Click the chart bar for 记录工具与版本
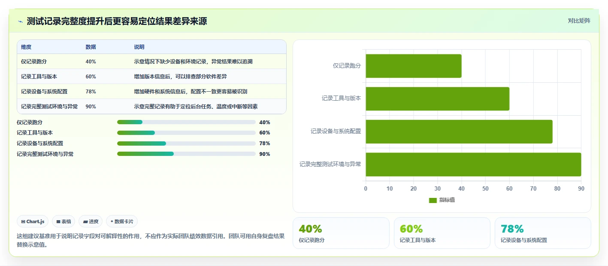Image resolution: width=608 pixels, height=266 pixels. (x=438, y=99)
